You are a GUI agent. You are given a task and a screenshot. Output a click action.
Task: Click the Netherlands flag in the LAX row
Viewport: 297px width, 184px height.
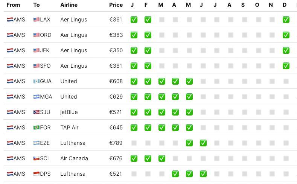pyautogui.click(x=10, y=20)
